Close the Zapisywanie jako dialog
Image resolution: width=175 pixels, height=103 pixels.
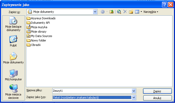click(x=171, y=5)
